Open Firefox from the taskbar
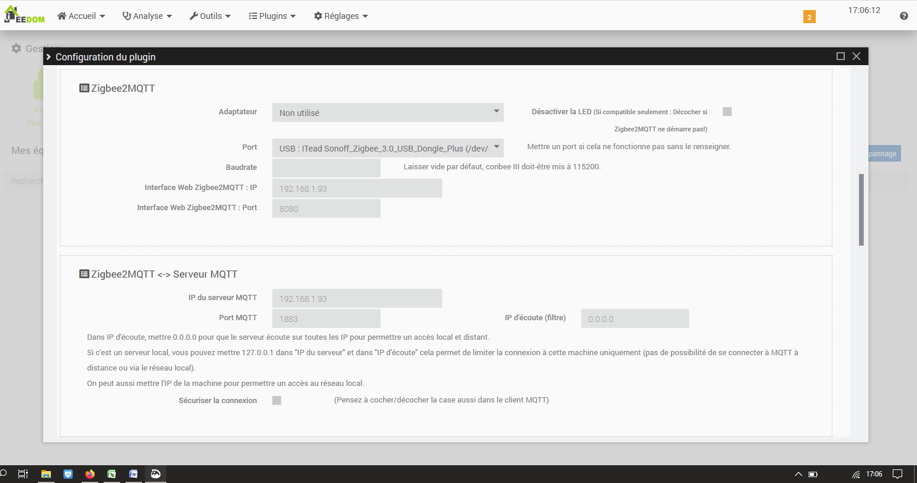The image size is (917, 483). pos(90,474)
